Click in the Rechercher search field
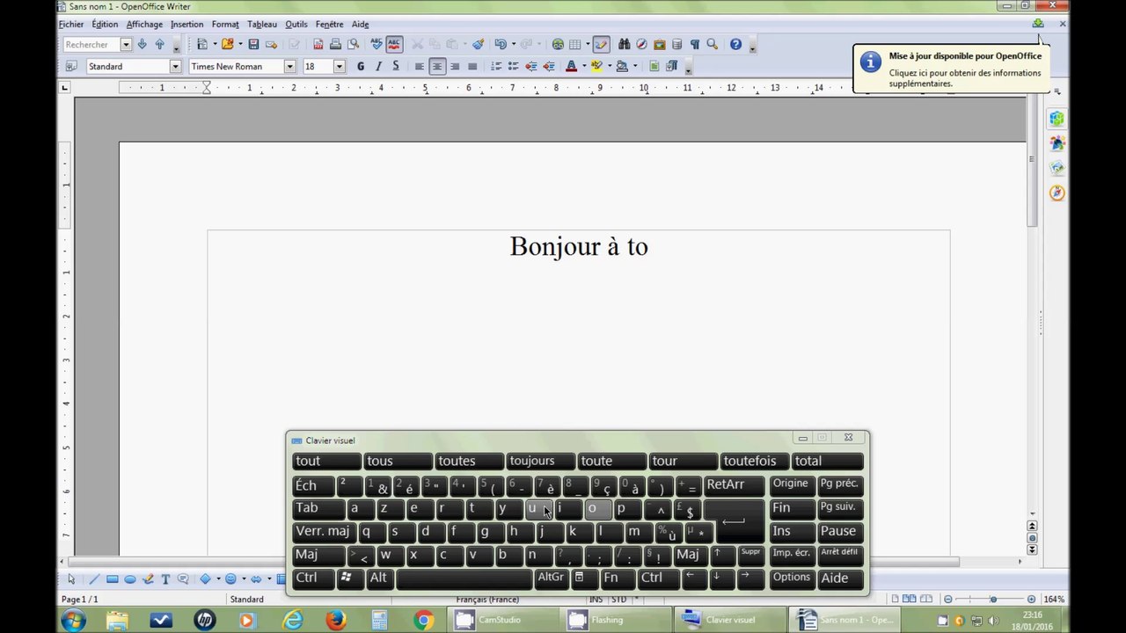 [x=91, y=44]
